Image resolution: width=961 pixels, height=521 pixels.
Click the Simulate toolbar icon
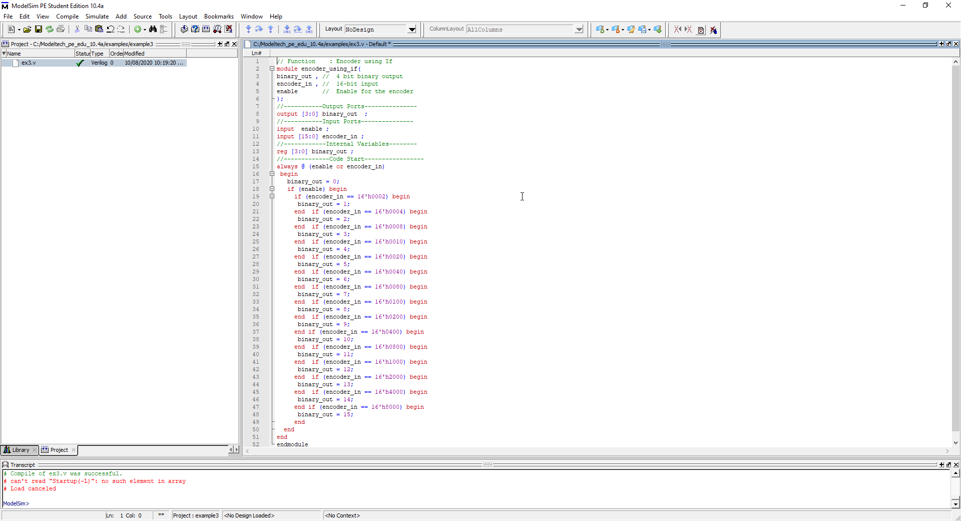tap(217, 30)
